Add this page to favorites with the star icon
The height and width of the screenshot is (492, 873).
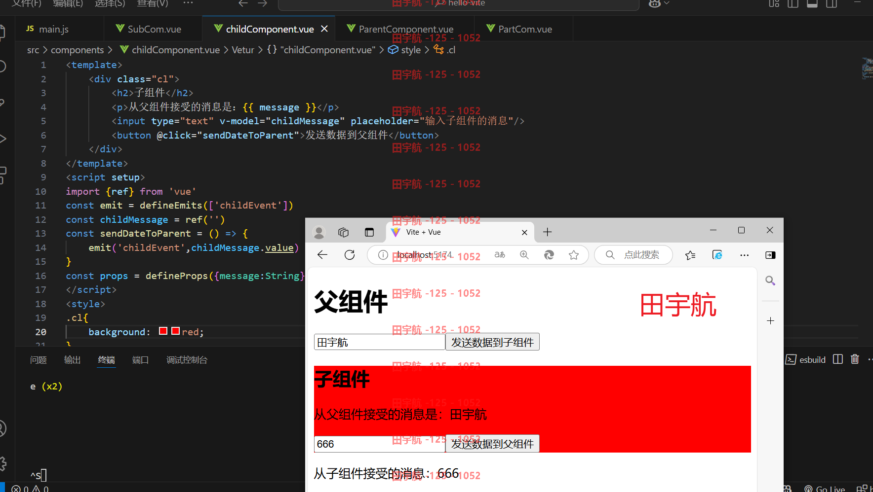[x=574, y=255]
